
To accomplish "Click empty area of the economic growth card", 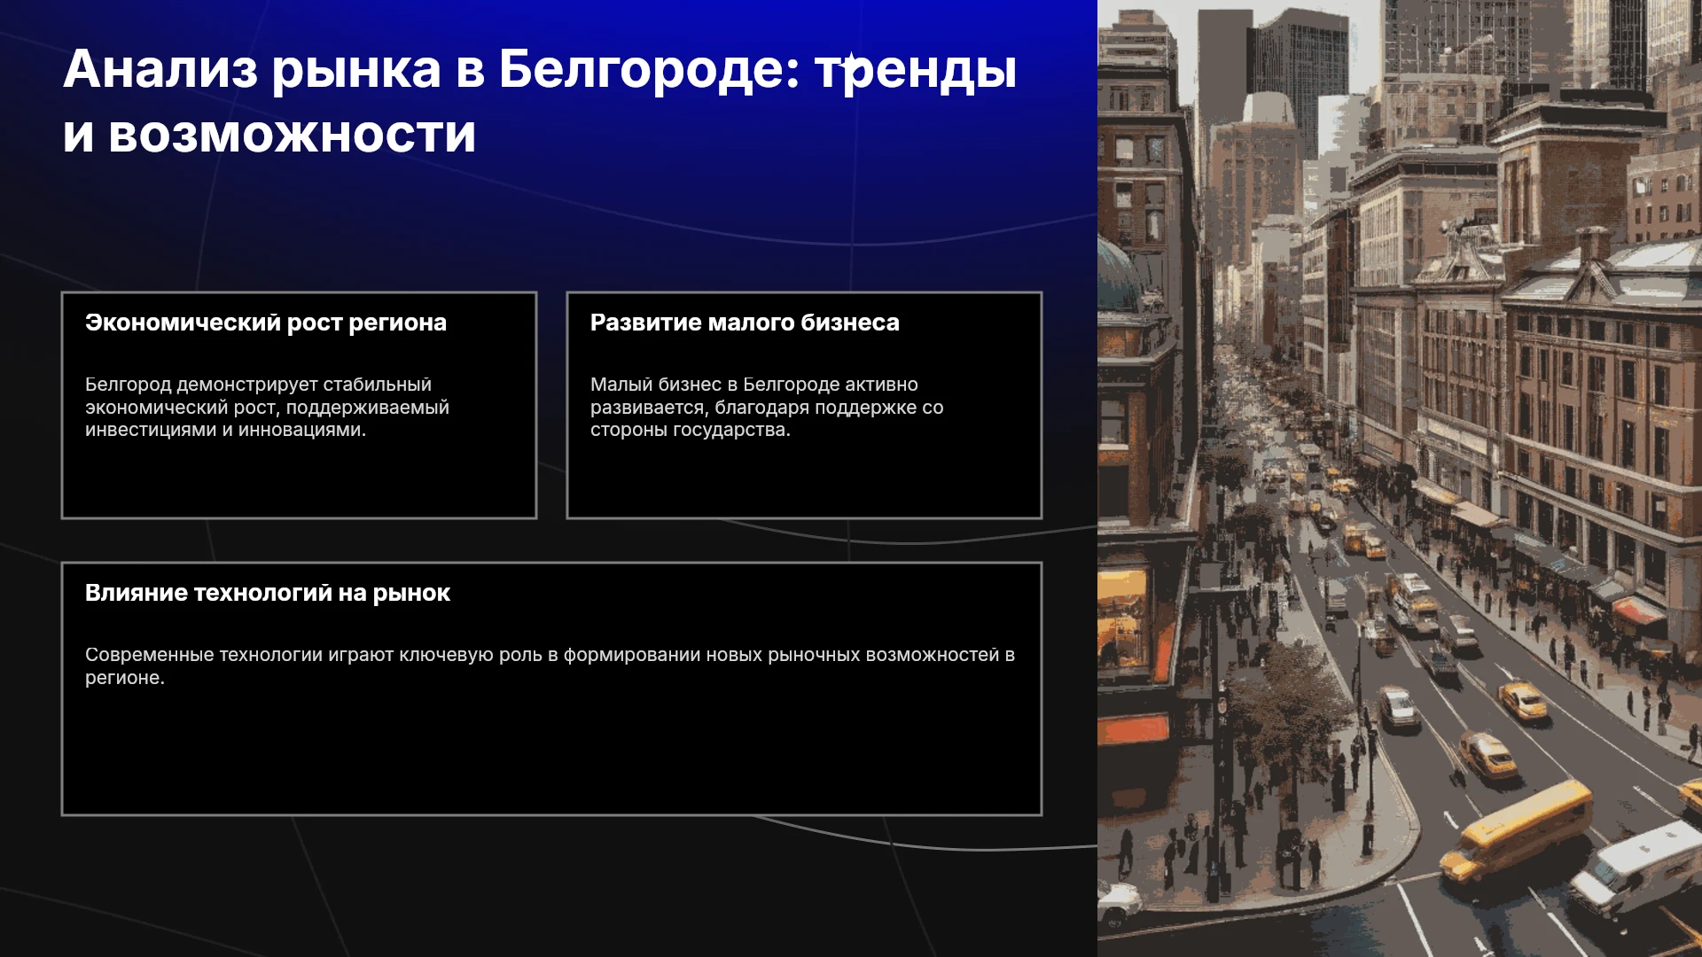I will pos(299,478).
